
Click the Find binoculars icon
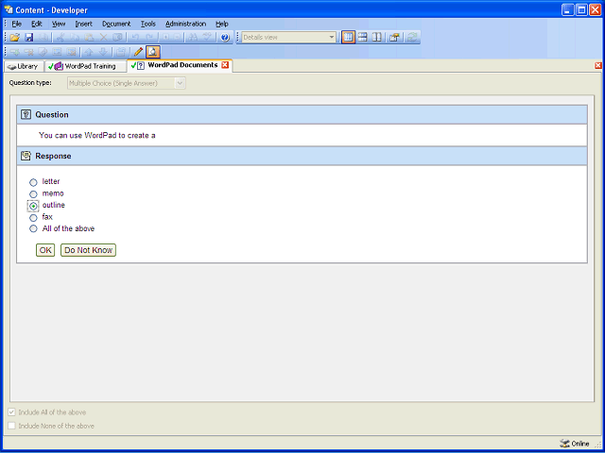tap(193, 38)
